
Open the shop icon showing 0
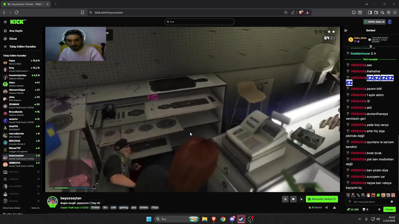point(365,209)
